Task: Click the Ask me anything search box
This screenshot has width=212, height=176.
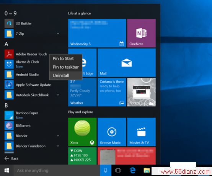Action: (57, 171)
